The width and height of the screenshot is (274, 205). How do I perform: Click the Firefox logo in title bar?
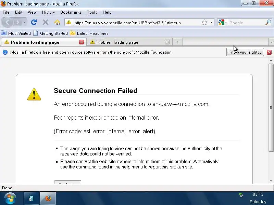(x=3, y=4)
